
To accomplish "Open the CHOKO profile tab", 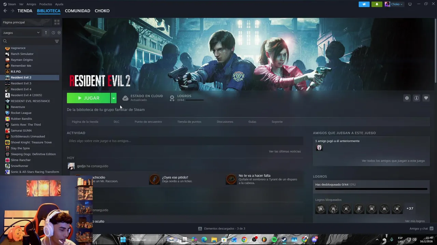I will 102,11.
